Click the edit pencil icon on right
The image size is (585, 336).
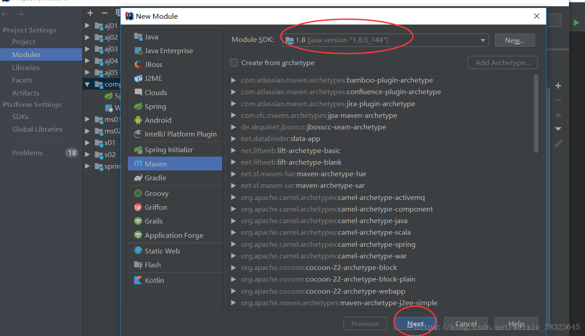pyautogui.click(x=558, y=144)
